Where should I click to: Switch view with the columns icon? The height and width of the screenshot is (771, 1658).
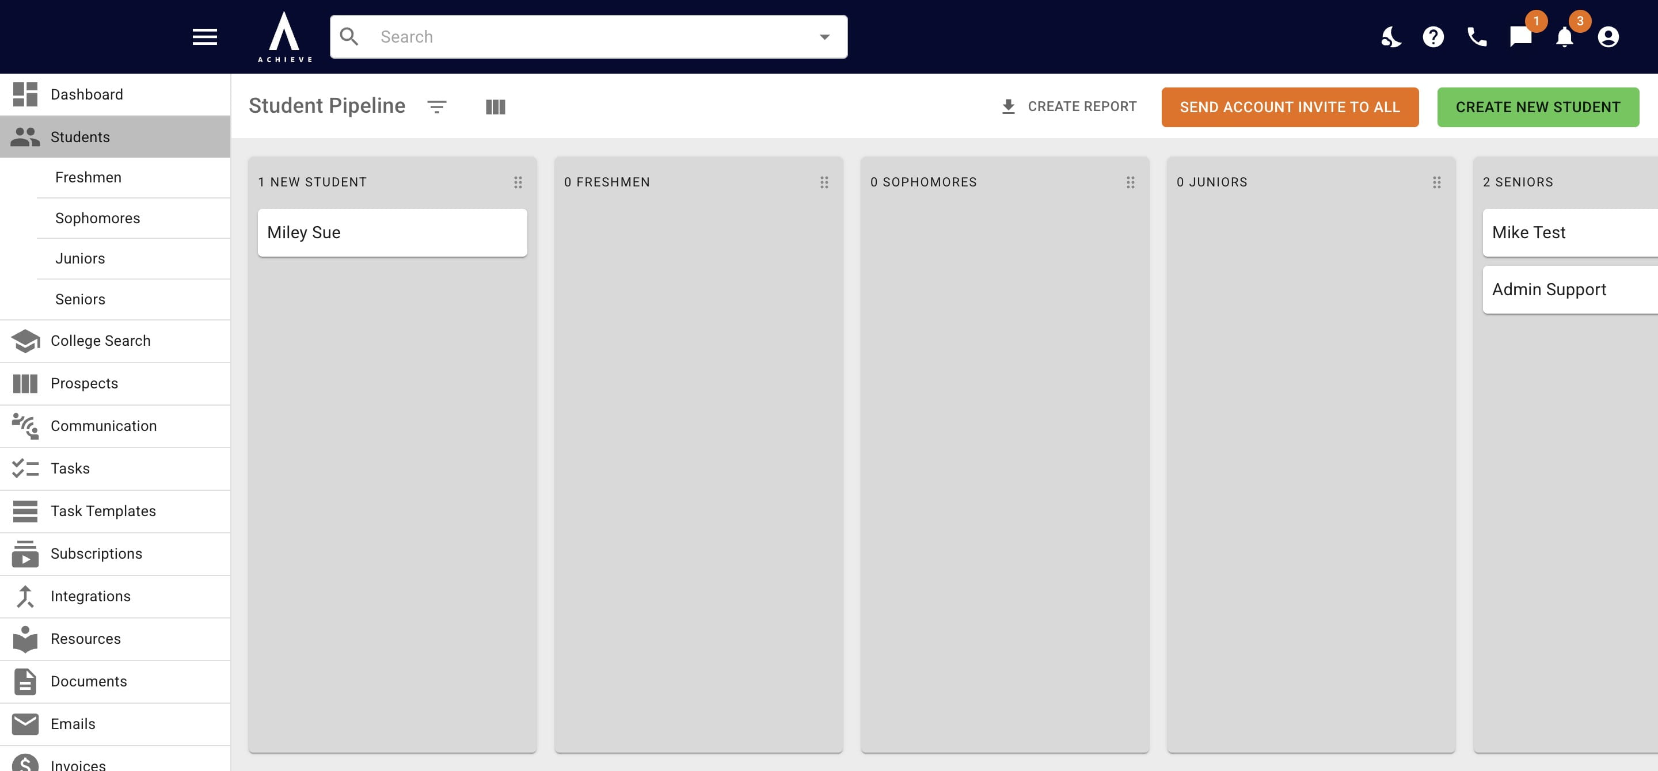496,107
